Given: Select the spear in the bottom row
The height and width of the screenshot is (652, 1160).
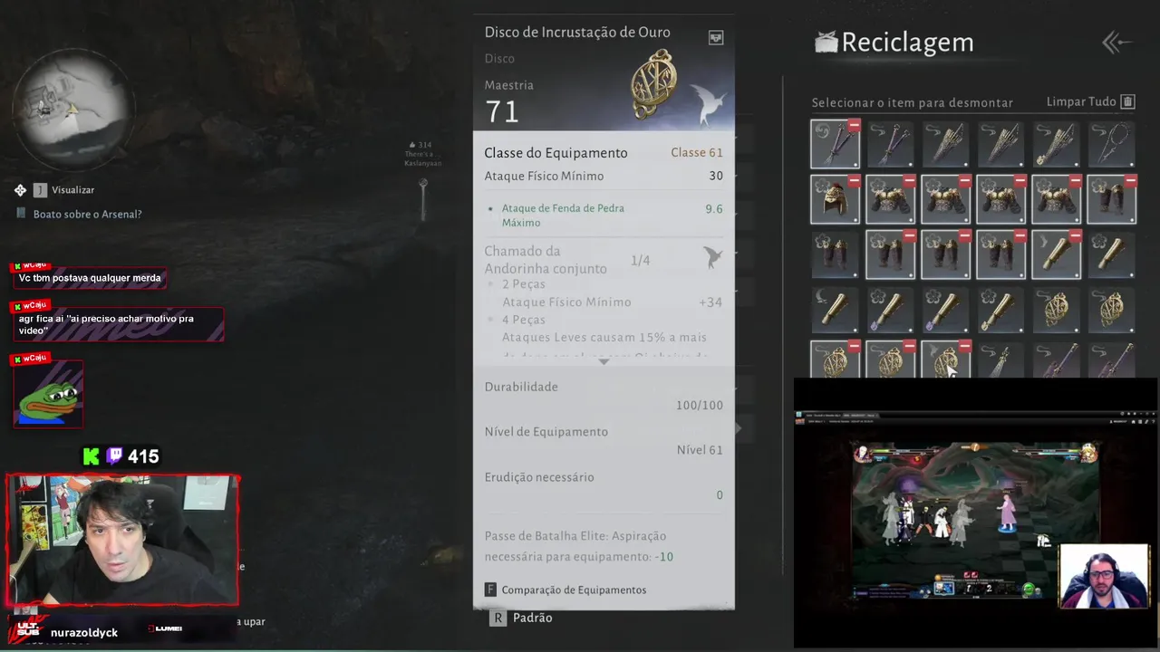Looking at the screenshot, I should 1000,360.
